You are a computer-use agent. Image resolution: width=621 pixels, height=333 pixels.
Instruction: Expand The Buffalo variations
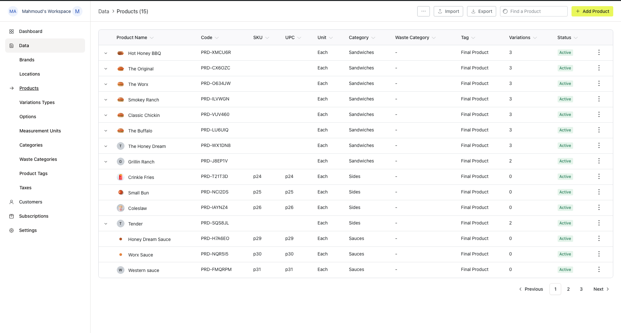point(106,131)
